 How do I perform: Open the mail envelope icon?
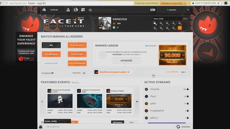(x=83, y=10)
